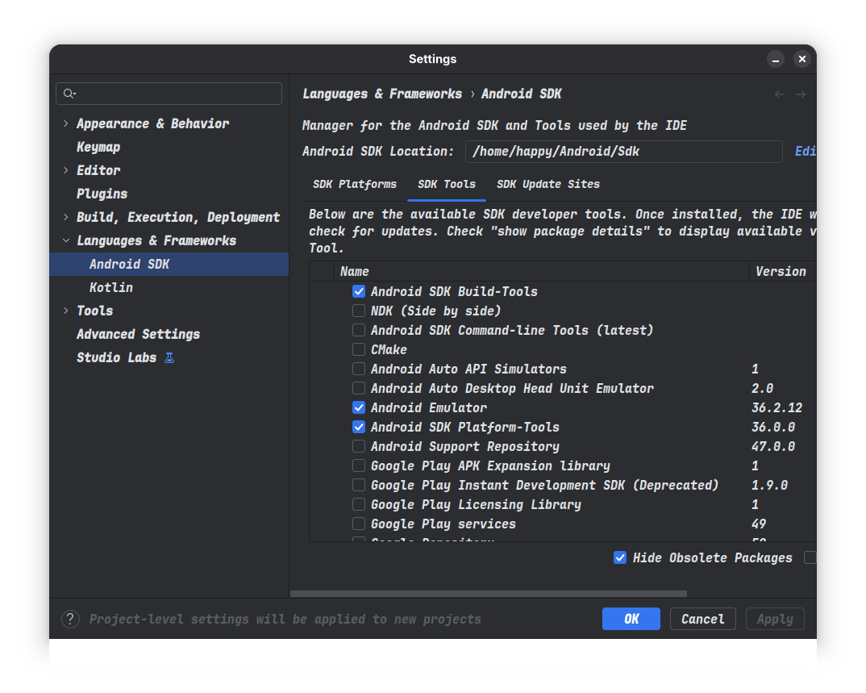Uncheck Android Emulator
The width and height of the screenshot is (866, 693).
point(359,407)
